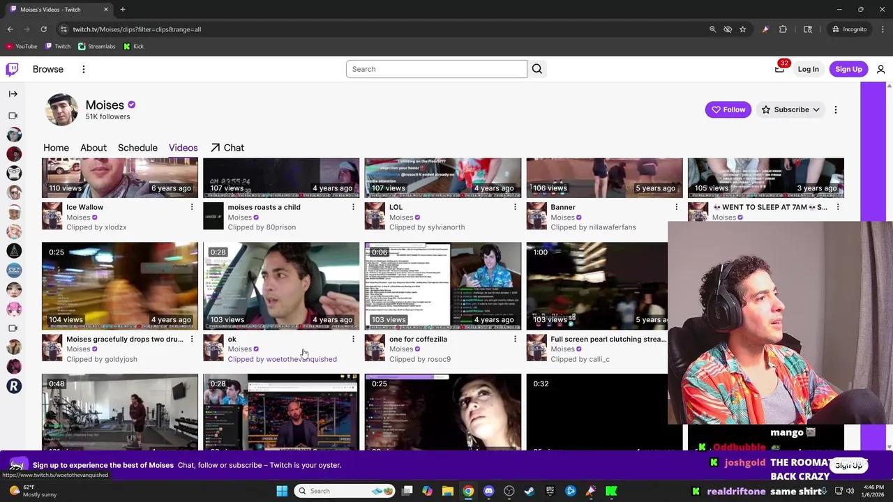Open the Chat popout tab
893x502 pixels.
coord(227,148)
